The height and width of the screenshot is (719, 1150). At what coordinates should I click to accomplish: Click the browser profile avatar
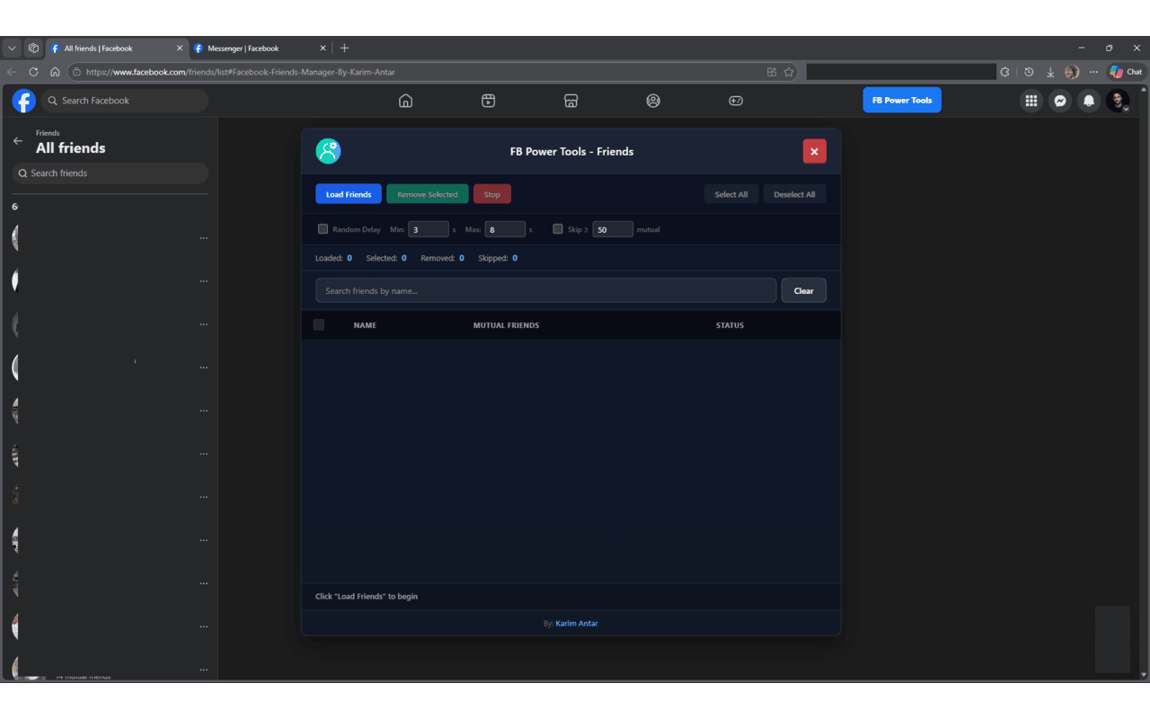[x=1072, y=72]
